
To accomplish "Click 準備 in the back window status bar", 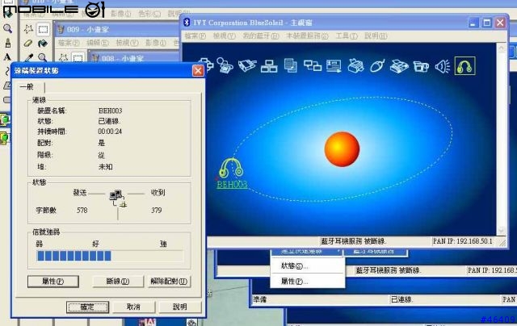I will pos(260,299).
